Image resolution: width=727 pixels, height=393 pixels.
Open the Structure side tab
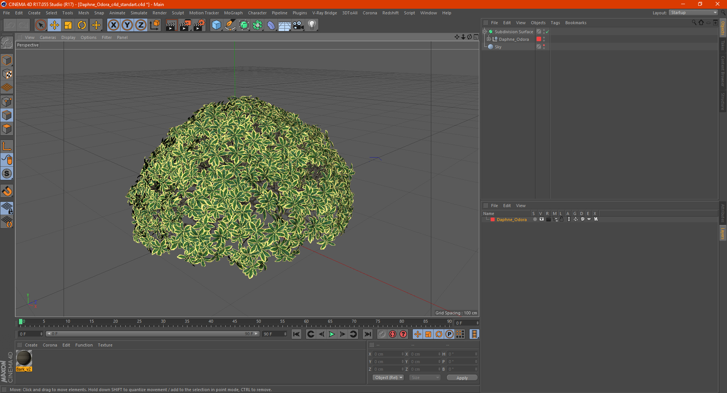722,101
